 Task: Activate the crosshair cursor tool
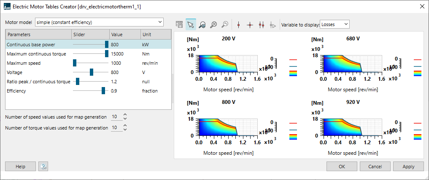pos(250,25)
